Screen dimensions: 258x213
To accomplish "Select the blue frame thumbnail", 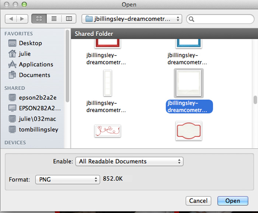I will 189,43.
